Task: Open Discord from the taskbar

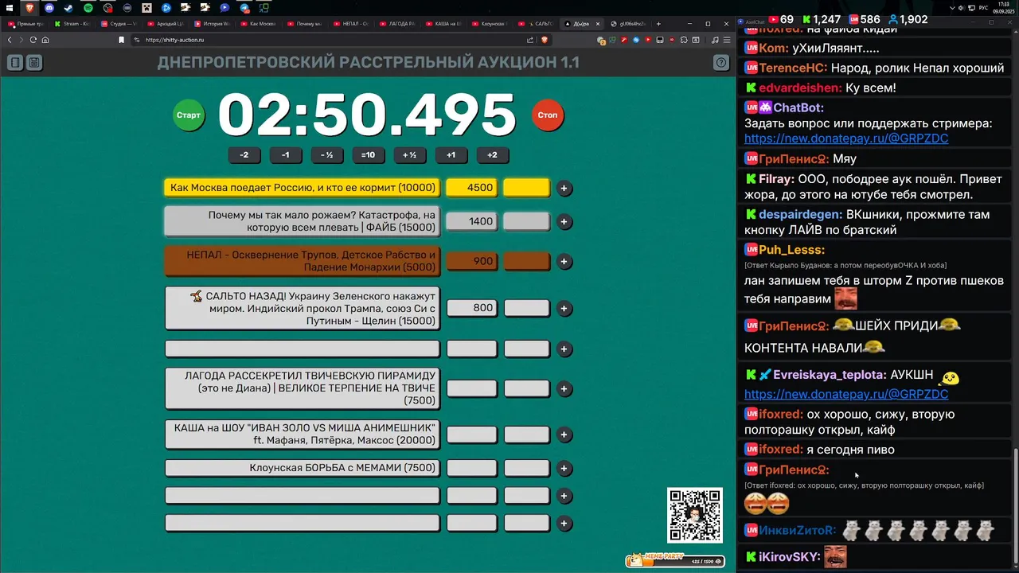Action: point(49,8)
